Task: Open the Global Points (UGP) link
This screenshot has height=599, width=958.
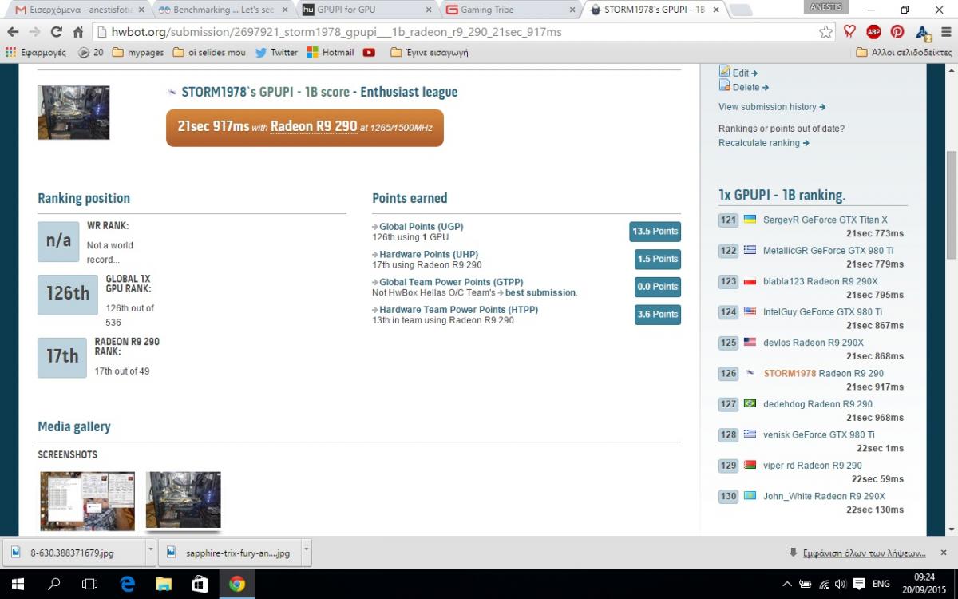Action: [421, 227]
